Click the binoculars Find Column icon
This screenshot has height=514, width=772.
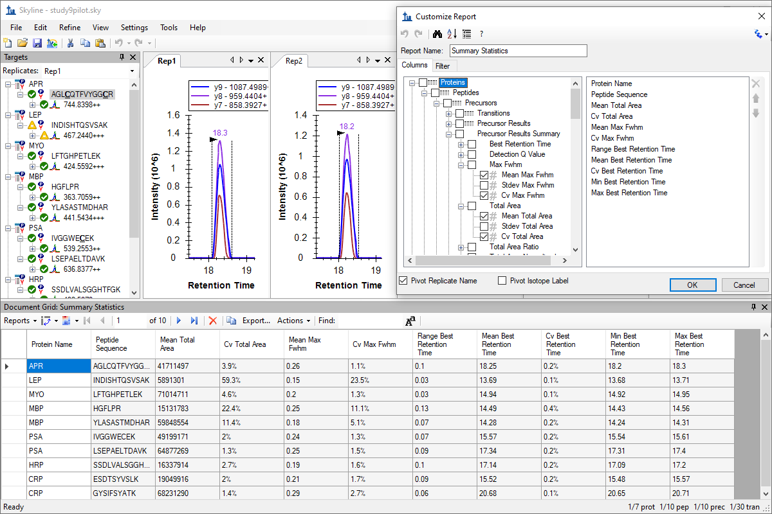437,34
